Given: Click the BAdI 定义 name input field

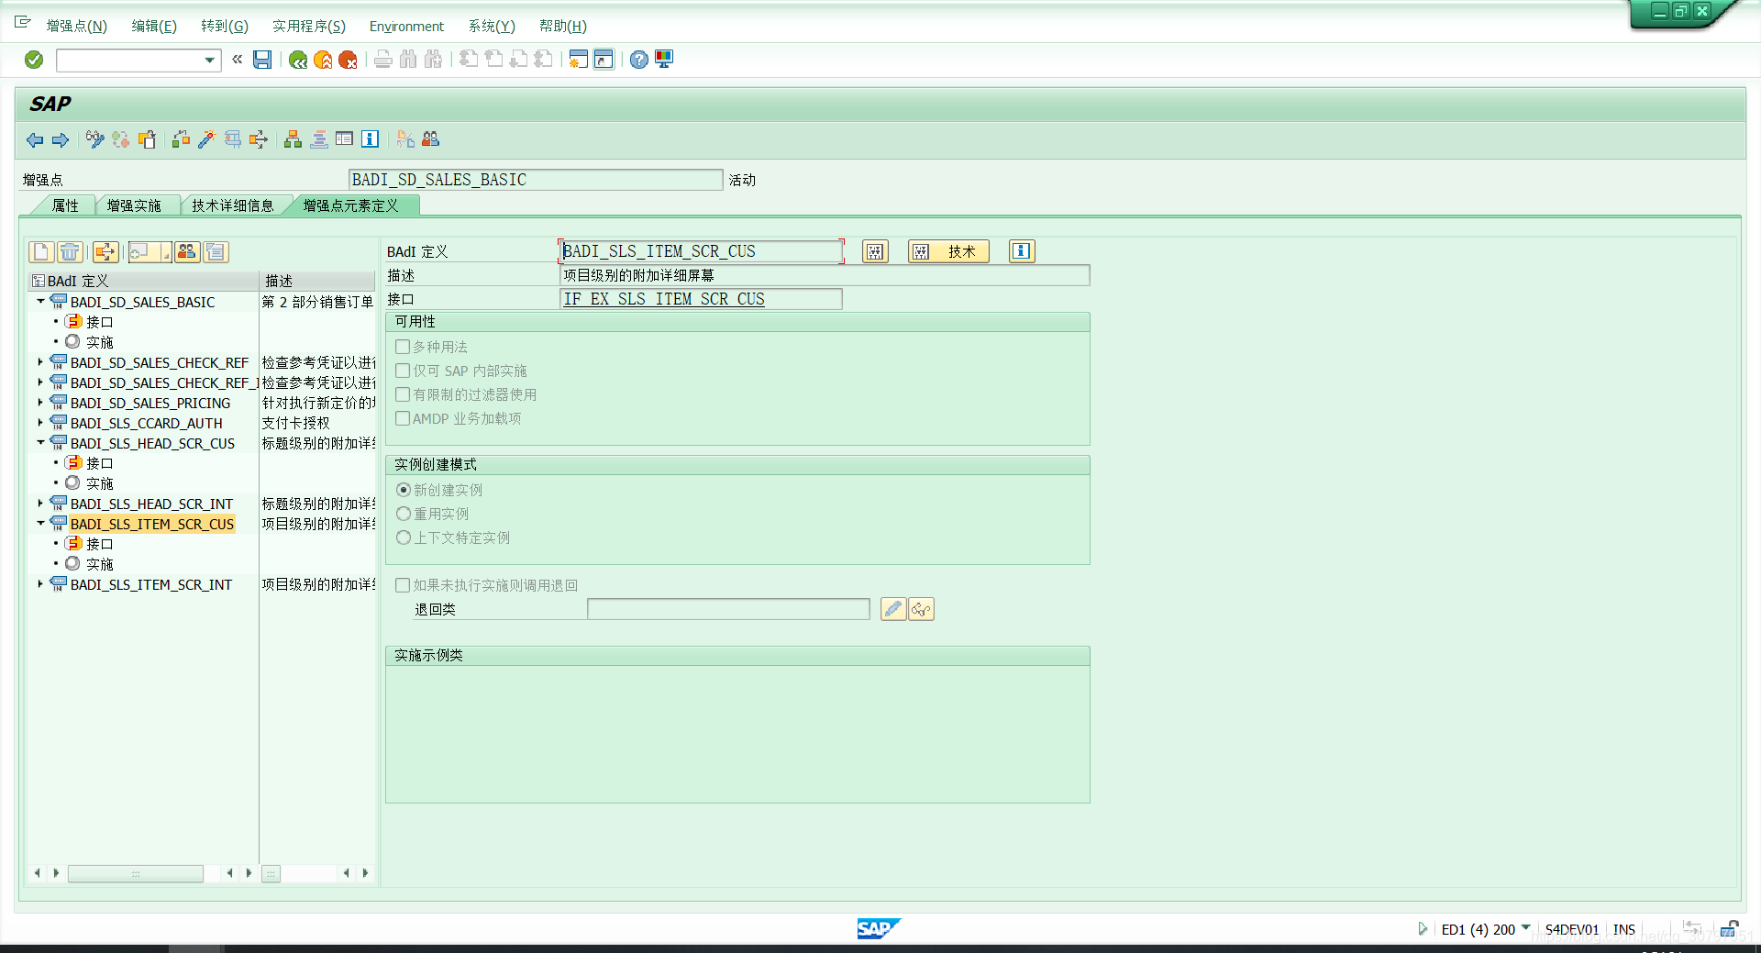Looking at the screenshot, I should [x=701, y=251].
